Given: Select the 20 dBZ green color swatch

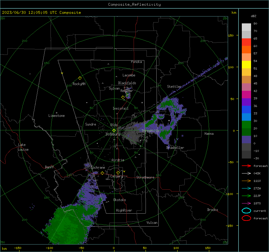Looking at the screenshot, I should pos(246,125).
